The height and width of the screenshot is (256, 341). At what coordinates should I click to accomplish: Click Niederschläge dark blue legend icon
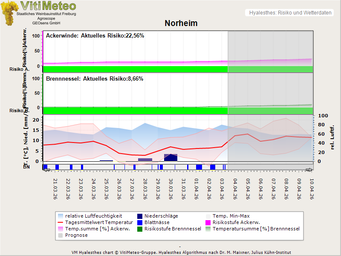coord(140,216)
